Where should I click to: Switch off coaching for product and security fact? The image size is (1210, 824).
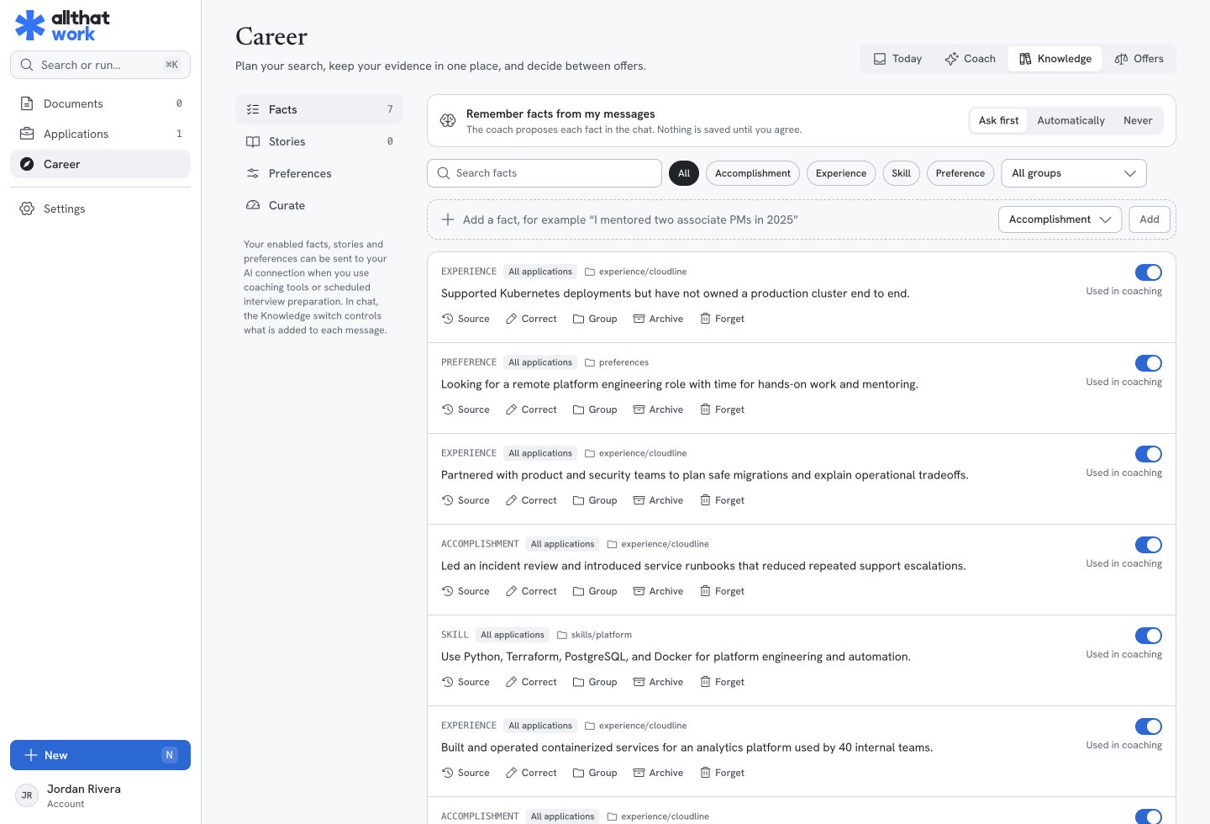tap(1148, 454)
